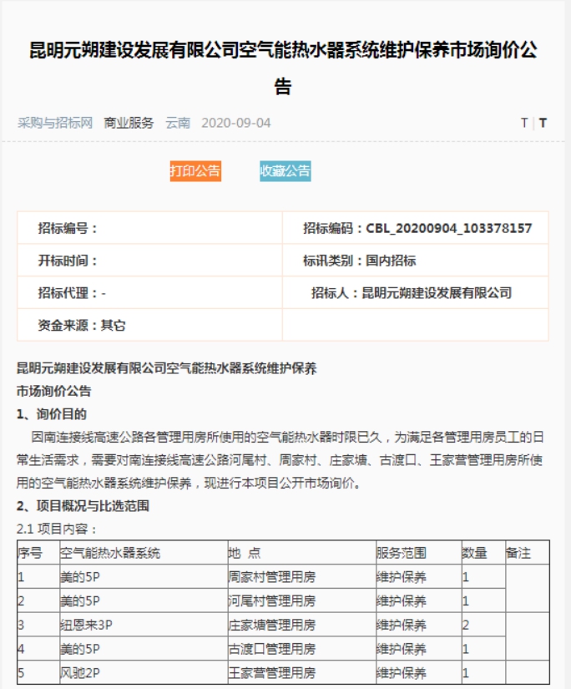Click the 收藏公告 blue button
Screen dimensions: 571x689
pos(285,171)
